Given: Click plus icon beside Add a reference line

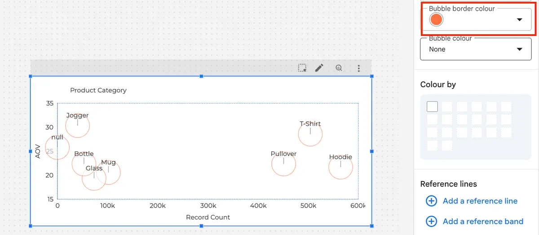Looking at the screenshot, I should [x=431, y=201].
